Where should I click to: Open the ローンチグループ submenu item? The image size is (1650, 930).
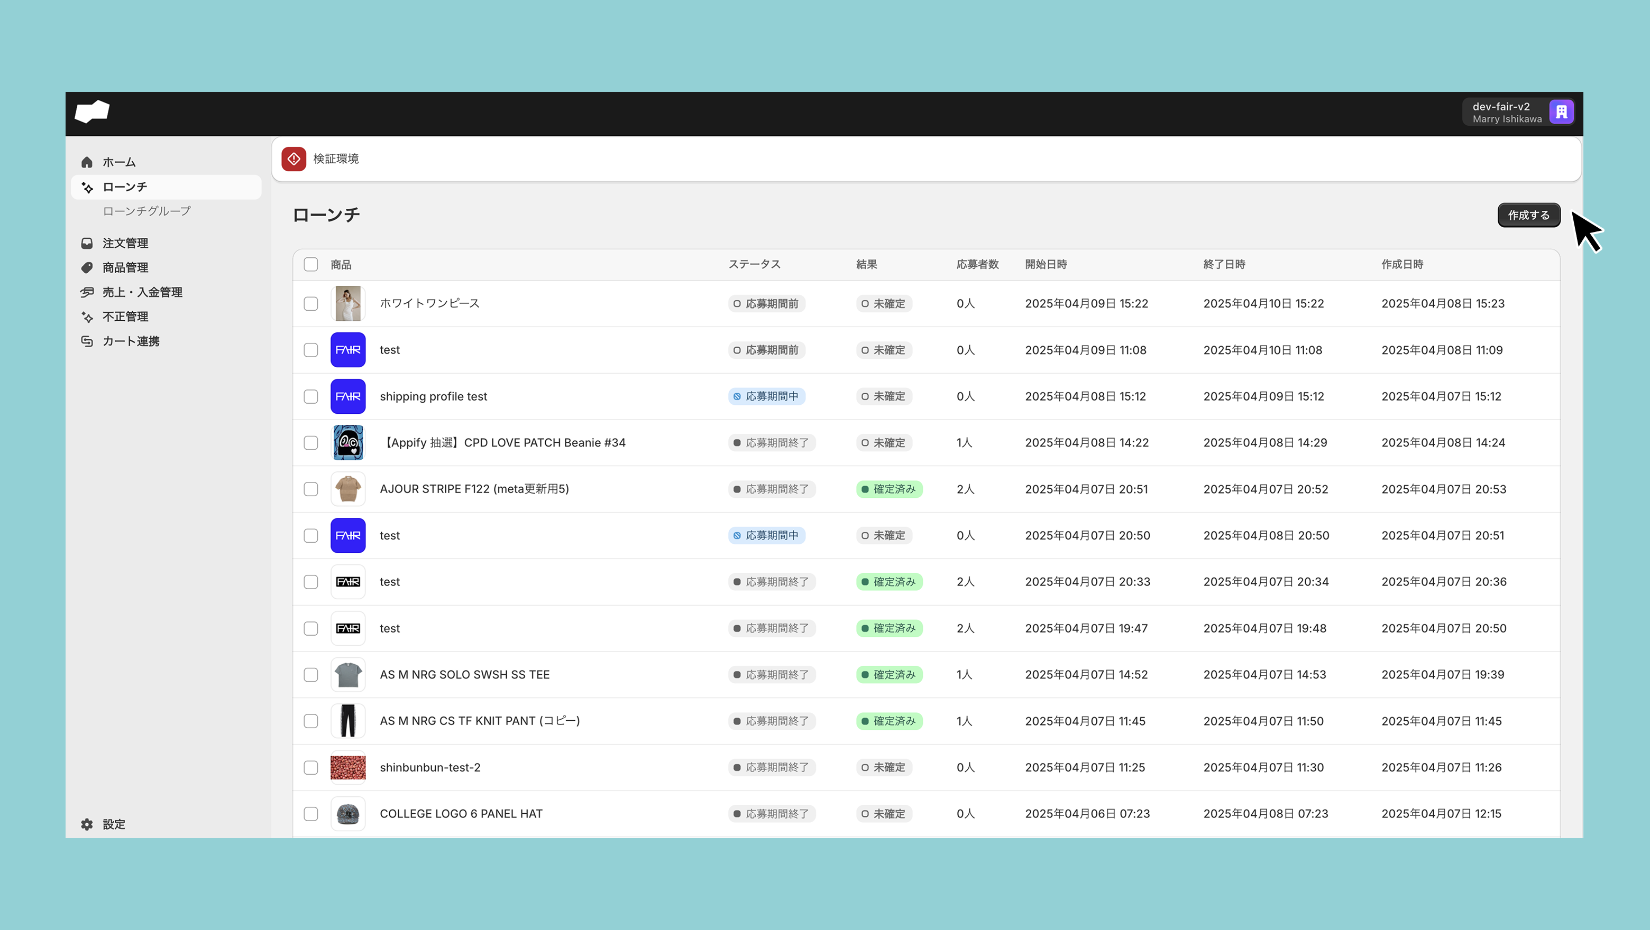[146, 211]
